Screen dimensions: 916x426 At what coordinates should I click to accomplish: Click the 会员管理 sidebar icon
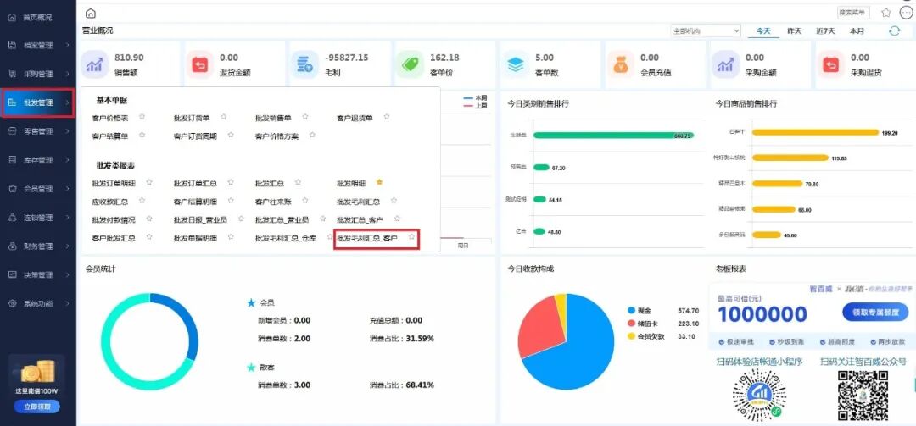(12, 189)
